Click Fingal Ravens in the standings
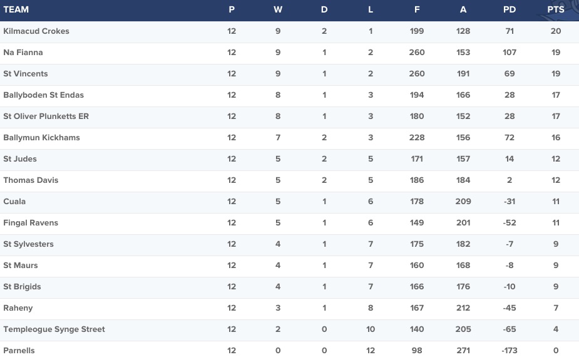 tap(31, 223)
